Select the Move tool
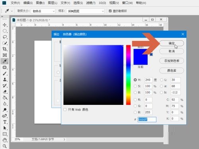Viewport: 199px width, 149px height. (5, 25)
